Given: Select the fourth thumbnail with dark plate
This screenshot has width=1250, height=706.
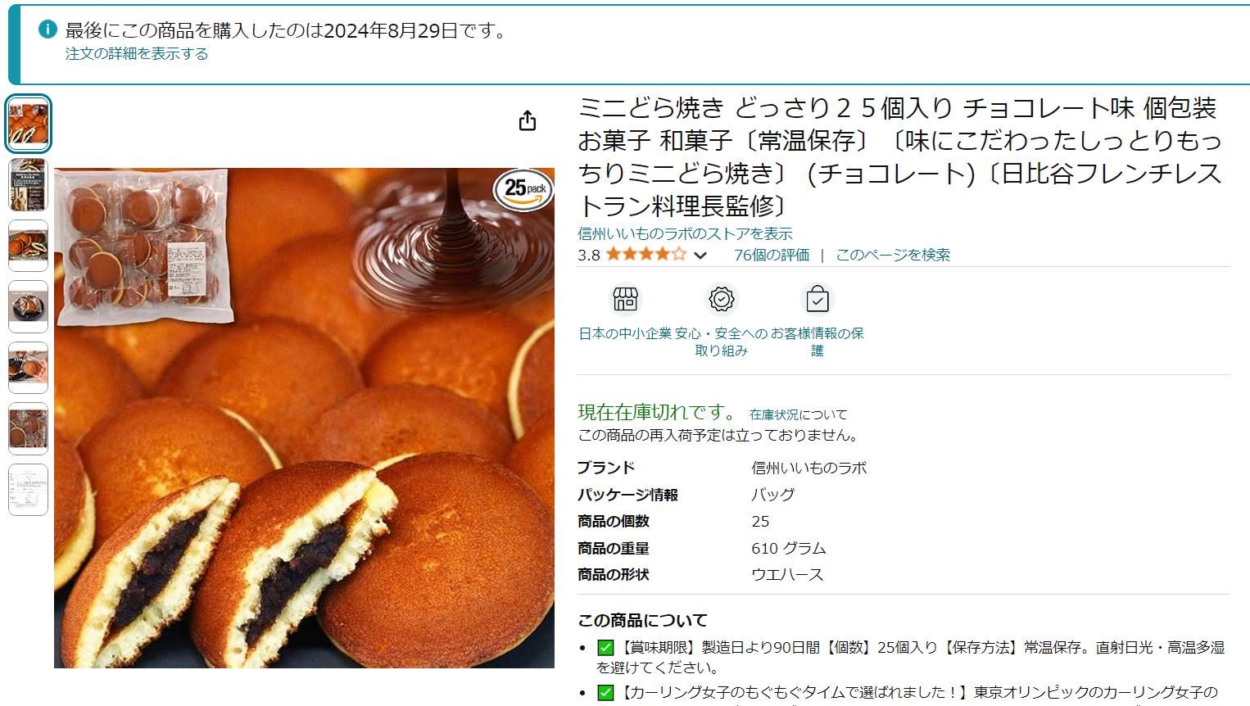Looking at the screenshot, I should (x=29, y=307).
